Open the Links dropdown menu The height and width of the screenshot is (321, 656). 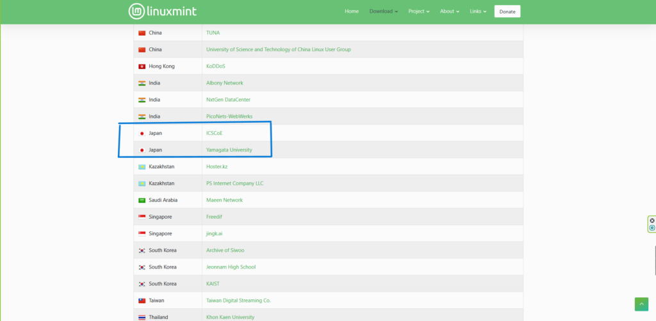pyautogui.click(x=478, y=12)
